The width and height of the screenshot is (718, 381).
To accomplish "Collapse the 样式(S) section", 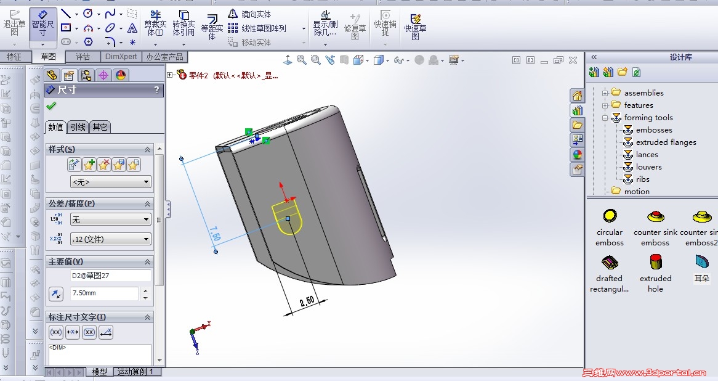I will 147,149.
